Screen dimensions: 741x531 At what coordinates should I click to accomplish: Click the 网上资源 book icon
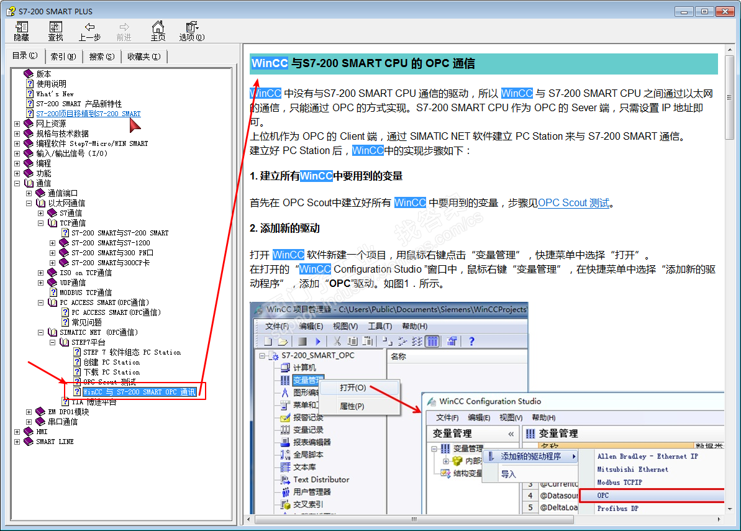tap(29, 124)
